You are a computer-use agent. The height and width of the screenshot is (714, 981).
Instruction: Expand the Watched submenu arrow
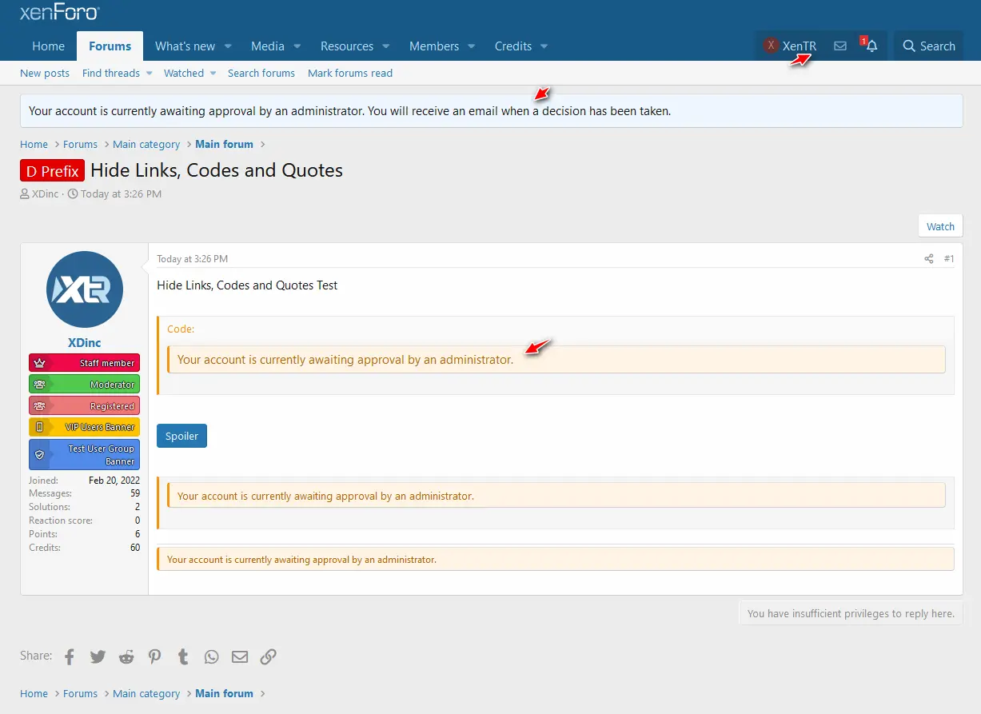(213, 73)
